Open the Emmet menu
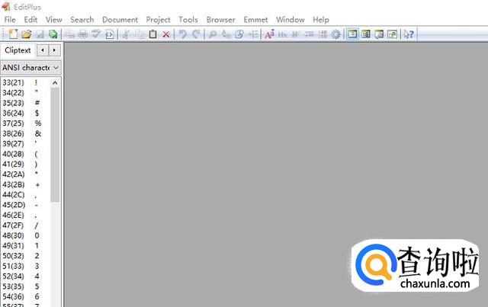The height and width of the screenshot is (307, 488). point(255,19)
